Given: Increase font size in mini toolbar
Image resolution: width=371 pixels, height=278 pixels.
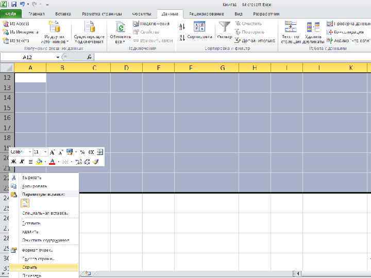Looking at the screenshot, I should coord(52,152).
